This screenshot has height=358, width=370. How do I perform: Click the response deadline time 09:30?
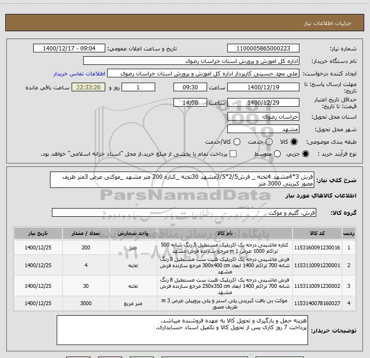click(x=190, y=87)
